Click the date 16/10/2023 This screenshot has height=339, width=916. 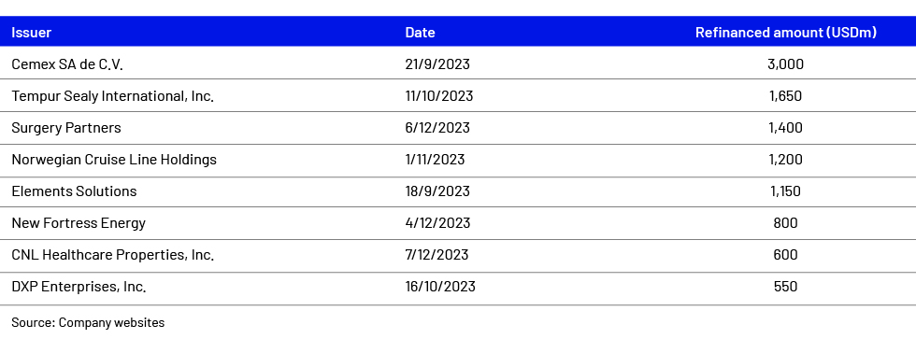[x=440, y=287]
